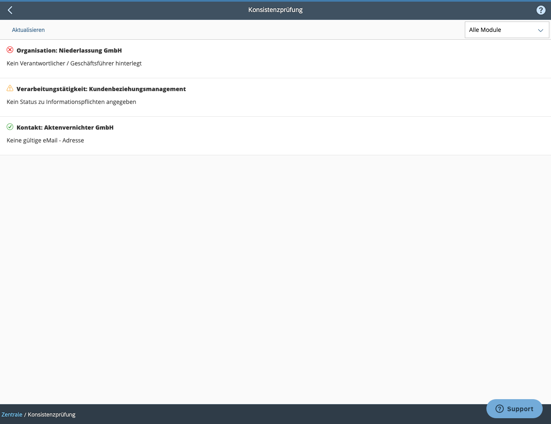The width and height of the screenshot is (551, 424).
Task: Select the Organisation entry Niederlassung GmbH
Action: click(69, 50)
